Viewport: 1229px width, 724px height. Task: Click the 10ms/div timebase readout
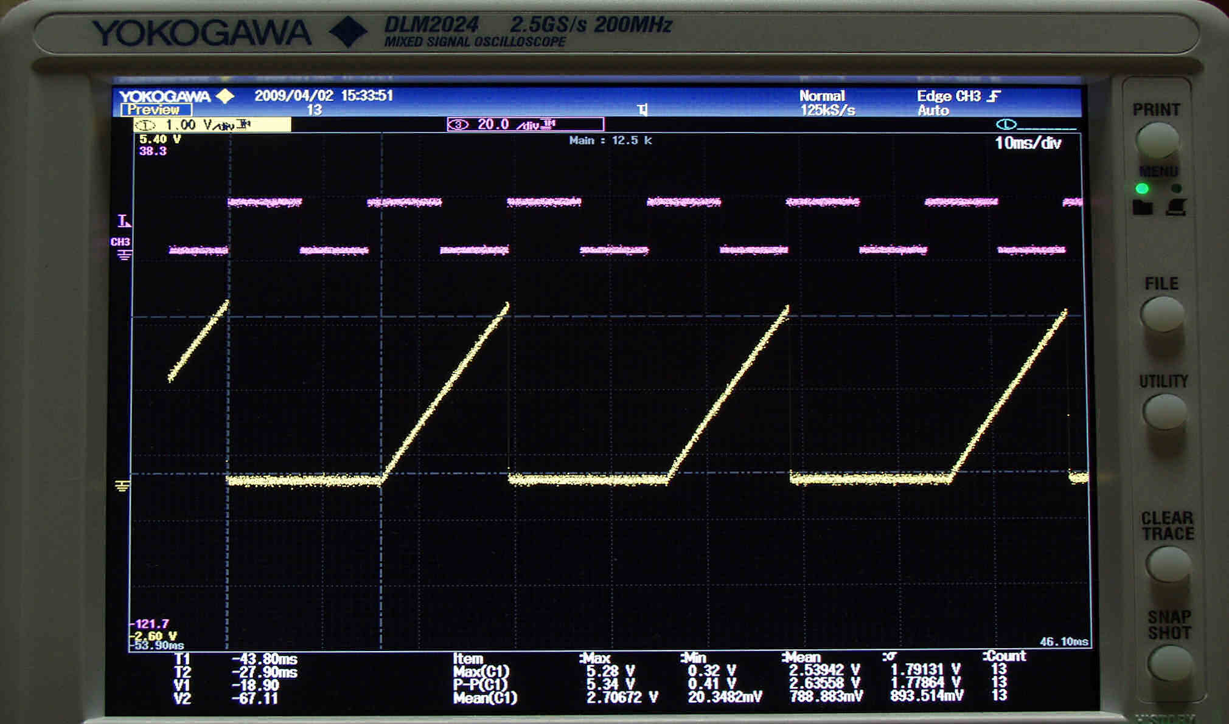point(1028,143)
